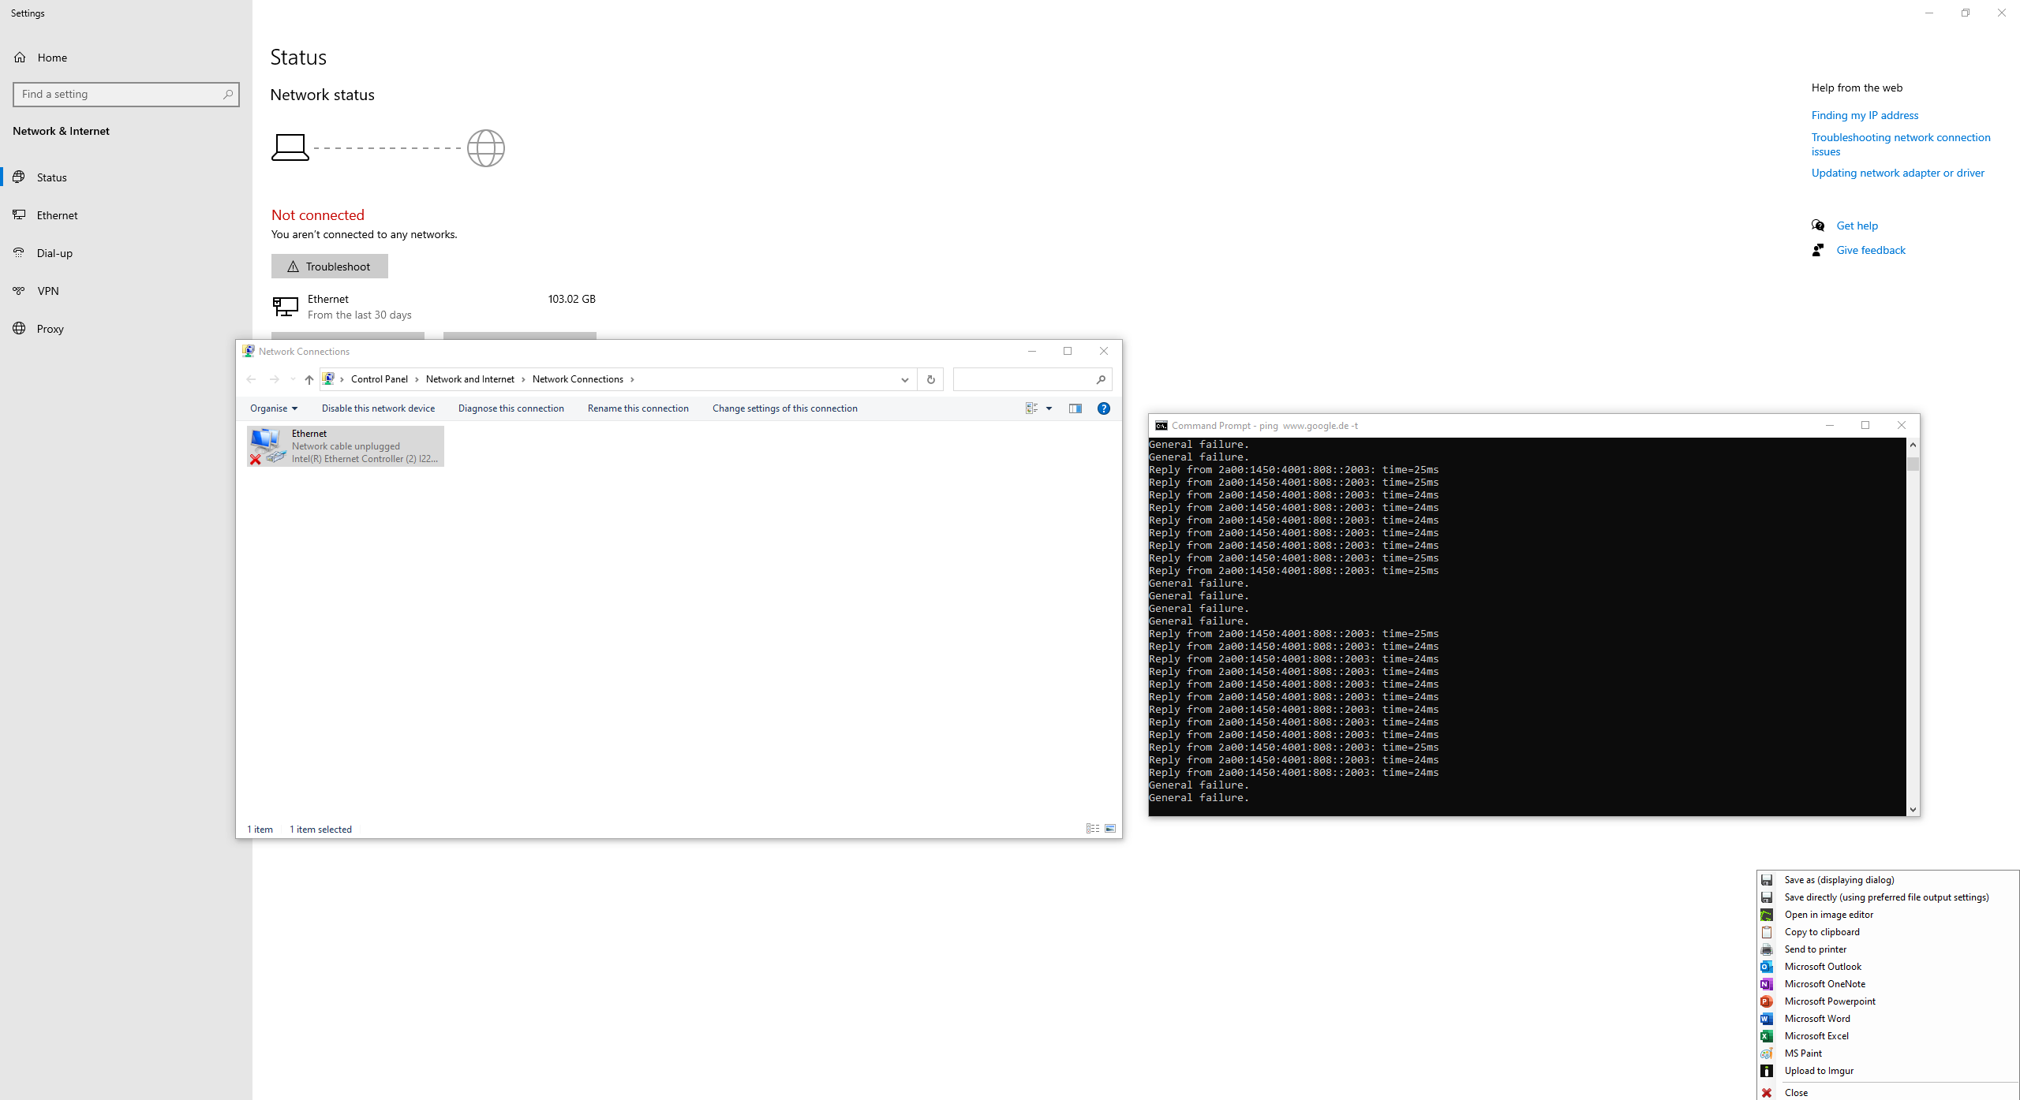Open the VPN icon in Settings sidebar
The width and height of the screenshot is (2020, 1100).
click(19, 291)
